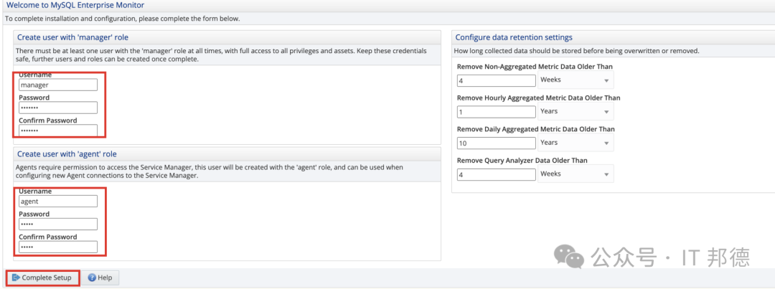Click the 'Remove Daily Aggregated Metric Data Older Than' label
The width and height of the screenshot is (775, 289).
[x=536, y=129]
